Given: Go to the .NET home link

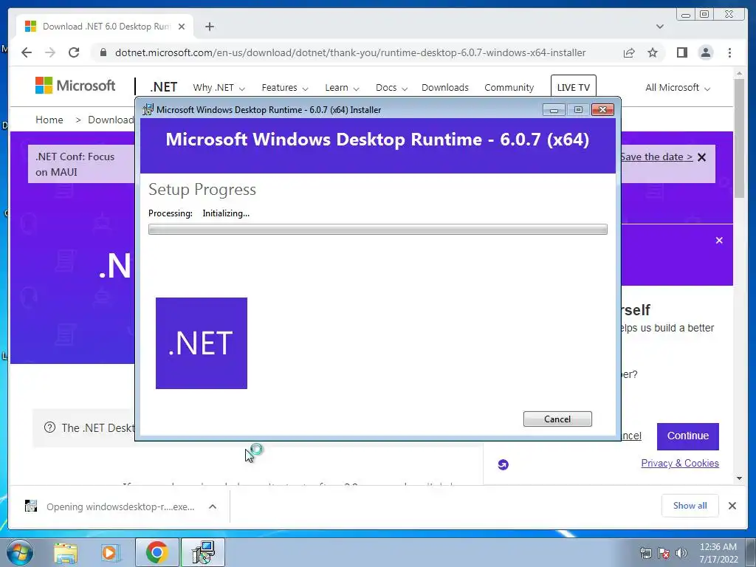Looking at the screenshot, I should pyautogui.click(x=163, y=87).
